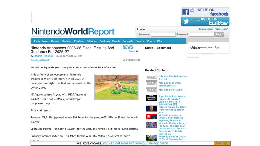Click the Switch platform tag under NEWS
260x146 pixels.
132,51
